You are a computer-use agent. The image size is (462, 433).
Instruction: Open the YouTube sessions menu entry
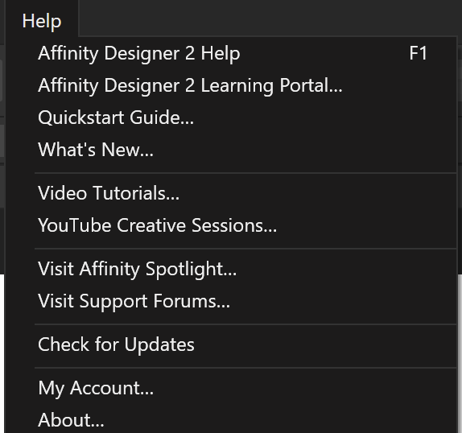point(231,225)
